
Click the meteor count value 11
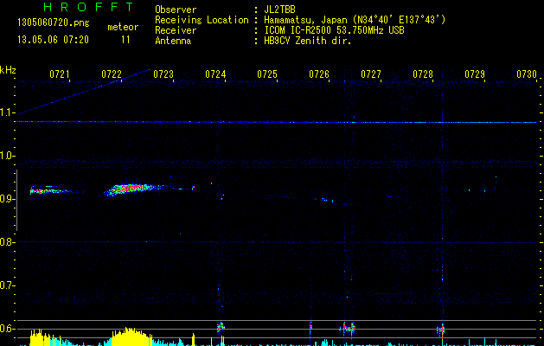coord(125,40)
